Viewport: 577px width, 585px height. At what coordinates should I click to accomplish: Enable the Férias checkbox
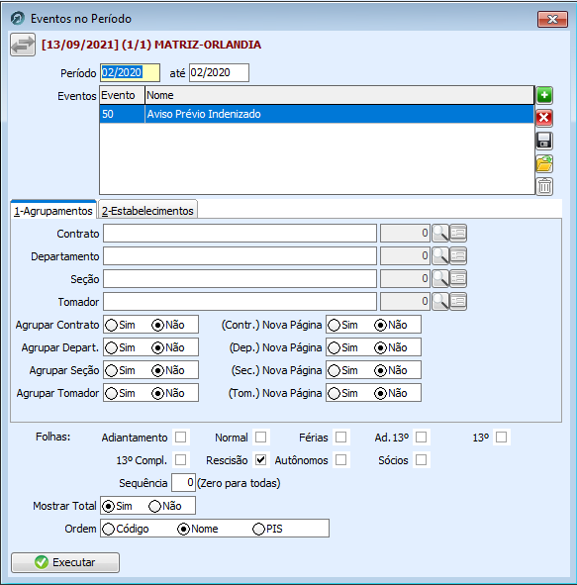pos(340,437)
